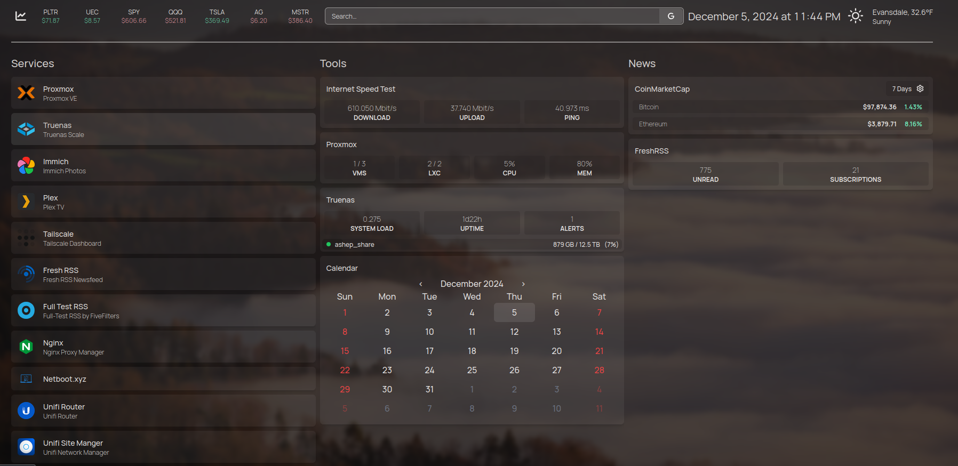Open Truenas via its blue logo icon
The image size is (958, 466).
[x=26, y=130]
